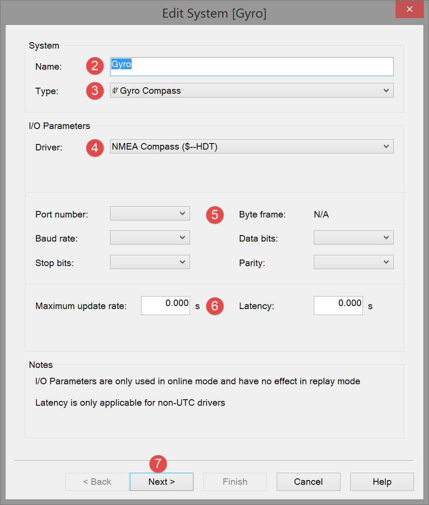Open the Baud rate dropdown
The height and width of the screenshot is (505, 429).
point(150,238)
